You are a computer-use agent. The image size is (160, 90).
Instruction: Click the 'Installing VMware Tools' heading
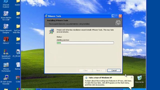pyautogui.click(x=57, y=20)
